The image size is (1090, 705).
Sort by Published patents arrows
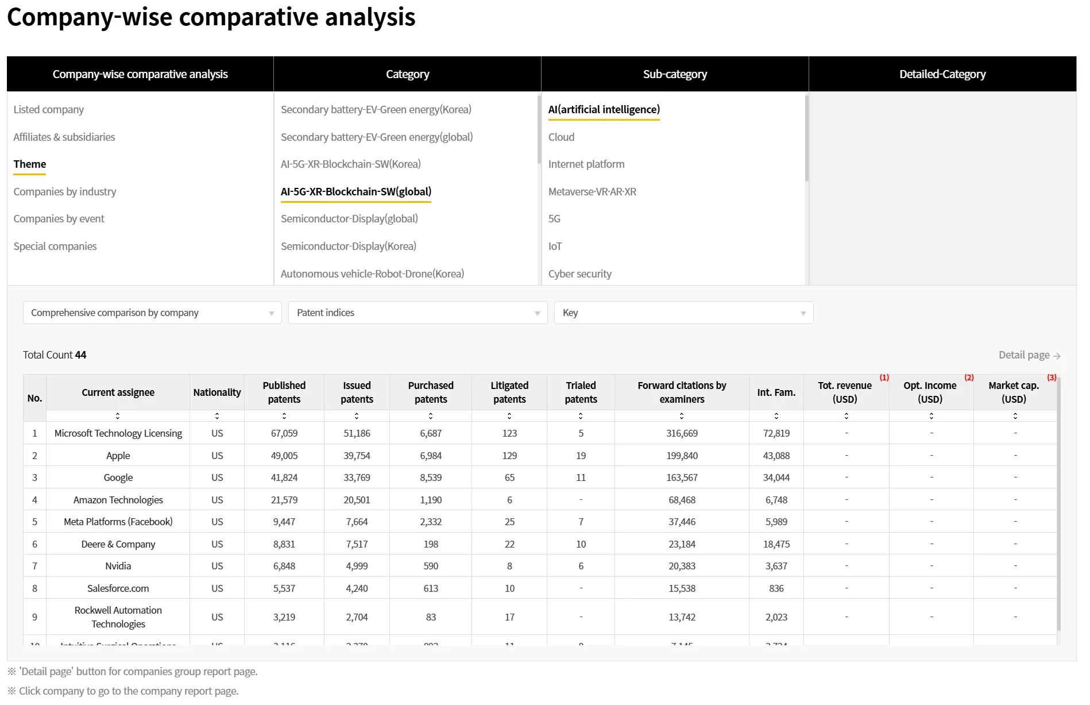pyautogui.click(x=284, y=416)
